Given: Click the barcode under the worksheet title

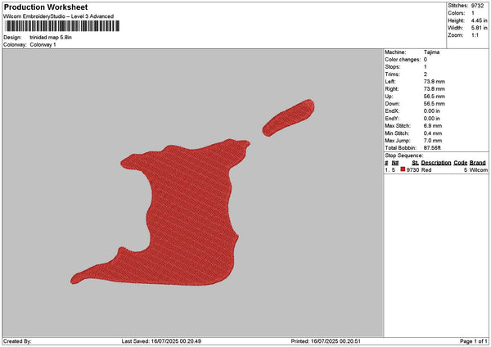Looking at the screenshot, I should pyautogui.click(x=62, y=26).
